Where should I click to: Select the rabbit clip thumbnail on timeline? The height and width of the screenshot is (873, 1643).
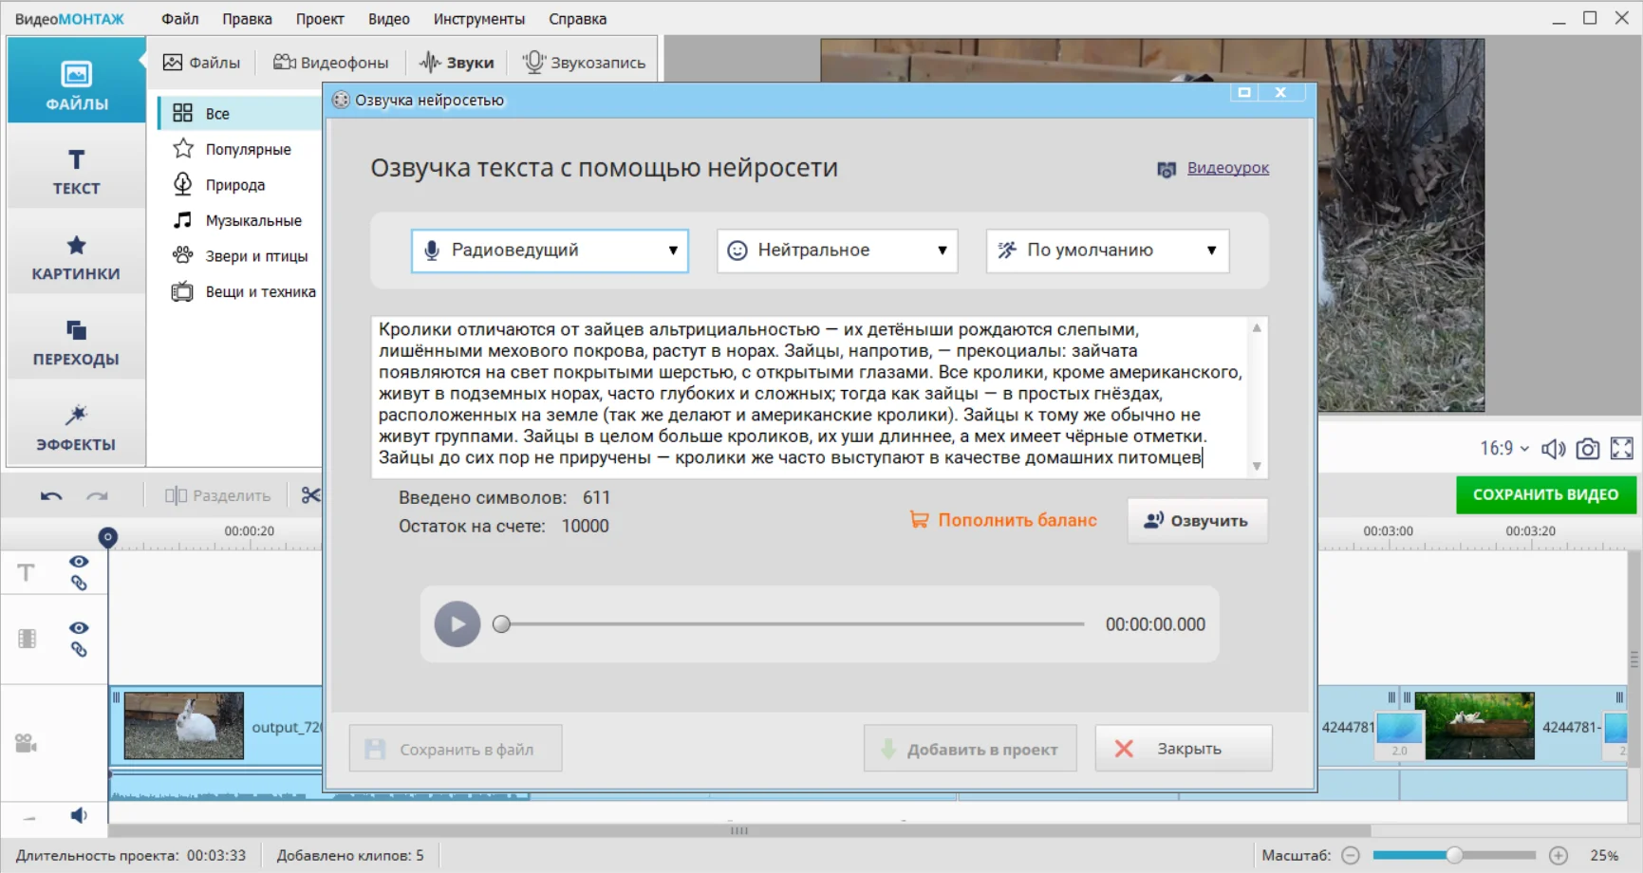click(184, 726)
